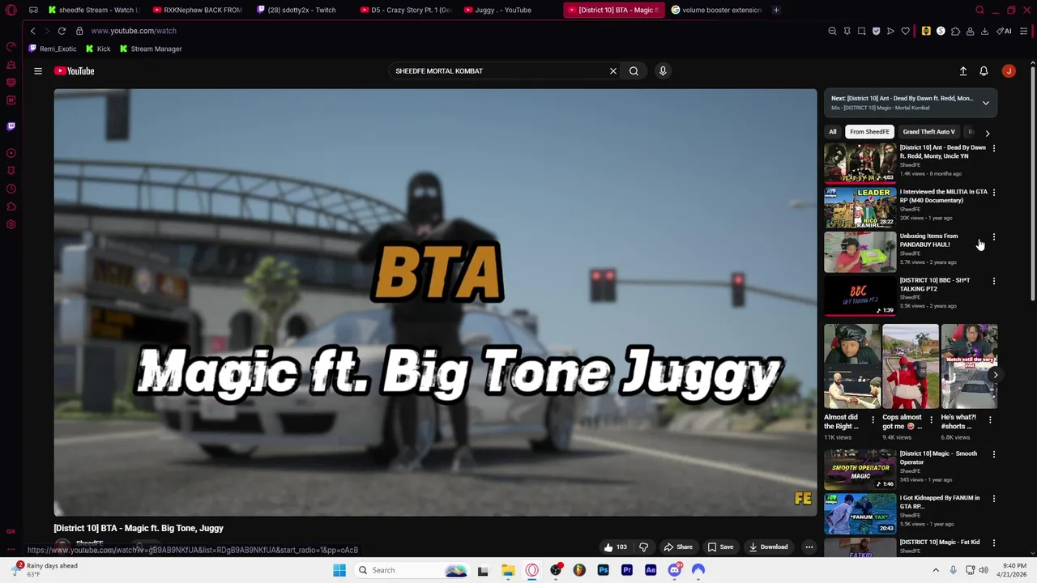Show more filter chips with right arrow

[987, 133]
